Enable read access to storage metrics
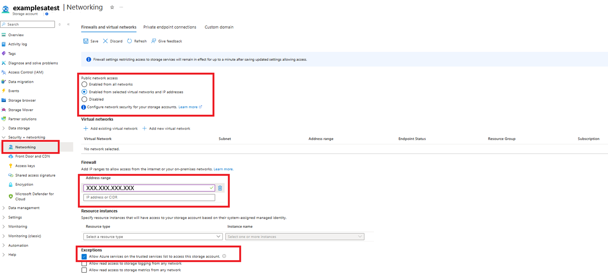608x278 pixels. pyautogui.click(x=84, y=270)
